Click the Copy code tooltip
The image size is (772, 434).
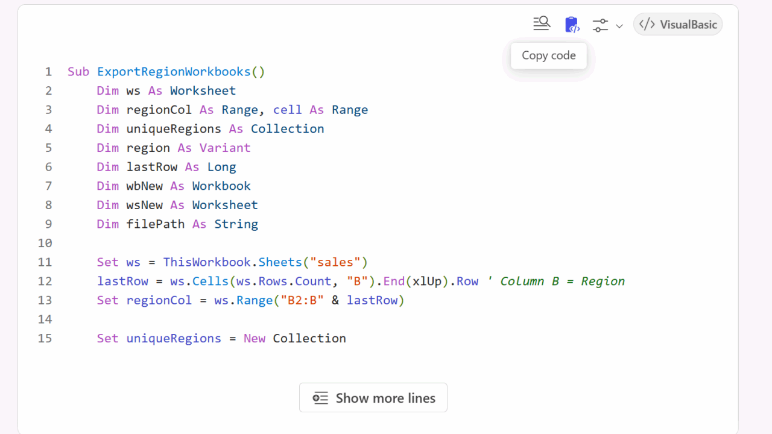pos(548,55)
